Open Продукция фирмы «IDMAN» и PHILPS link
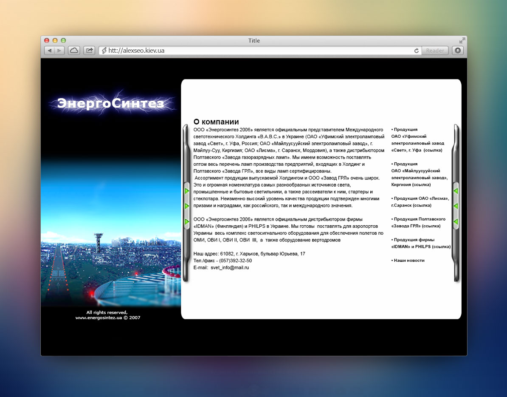 click(x=420, y=243)
